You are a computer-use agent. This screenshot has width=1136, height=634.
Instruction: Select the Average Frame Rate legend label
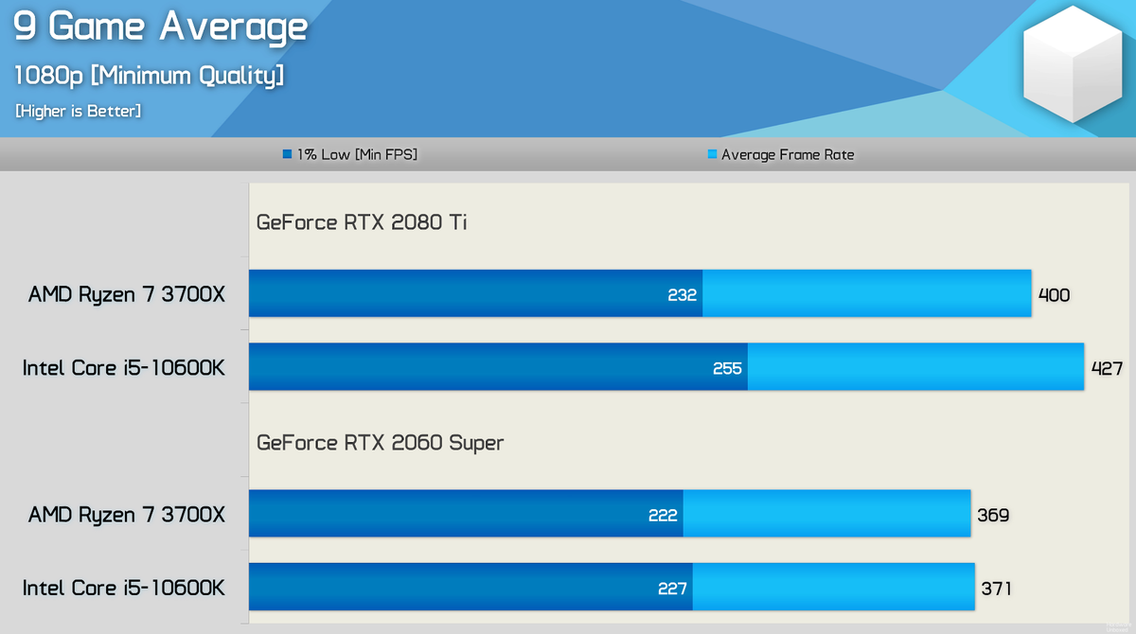coord(788,154)
